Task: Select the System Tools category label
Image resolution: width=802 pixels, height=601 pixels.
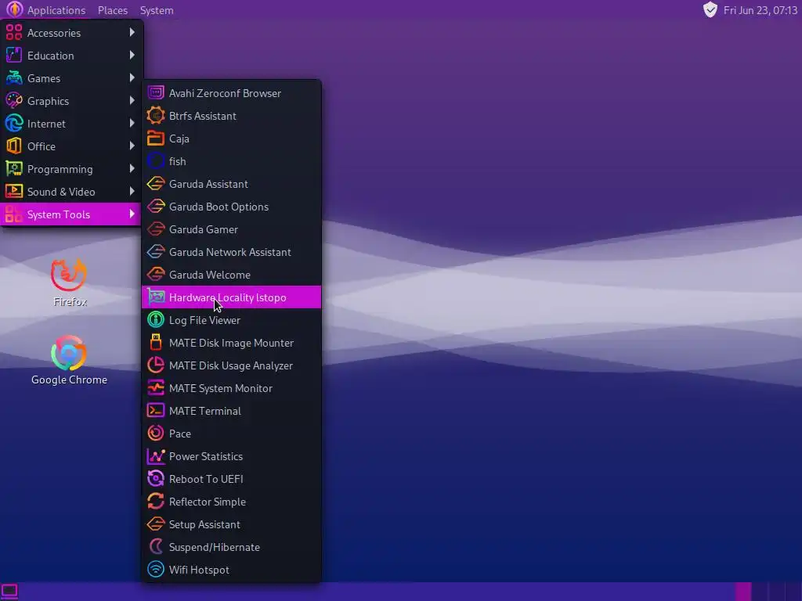Action: click(58, 214)
